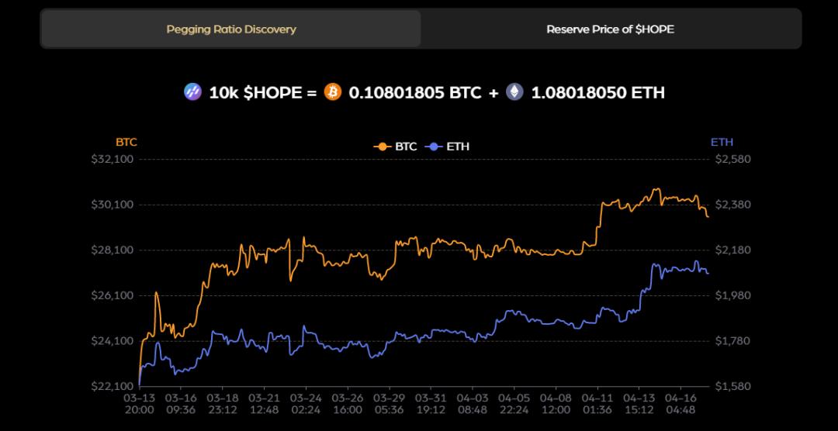Viewport: 838px width, 431px height.
Task: Click the orange BTC axis title
Action: [126, 143]
